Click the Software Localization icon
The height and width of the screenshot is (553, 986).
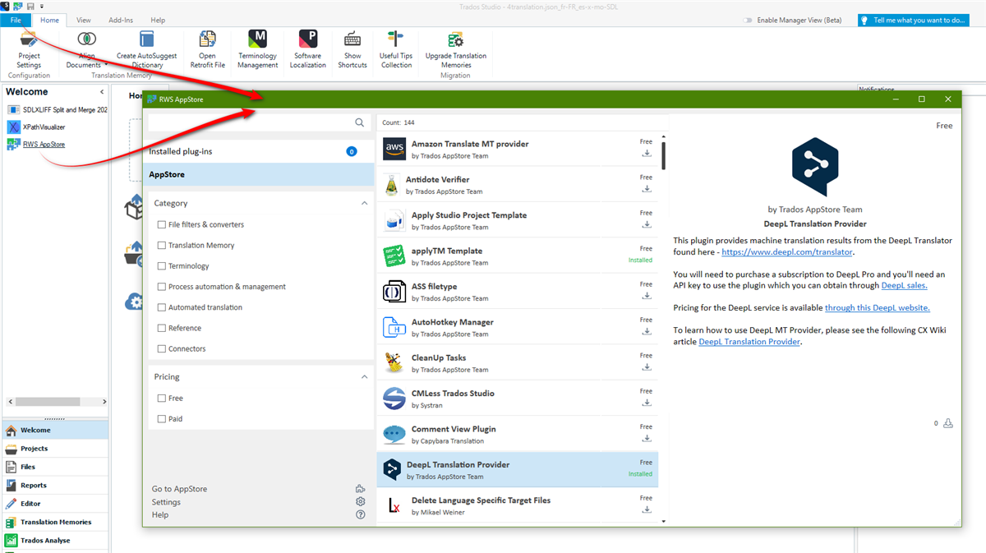pyautogui.click(x=308, y=40)
